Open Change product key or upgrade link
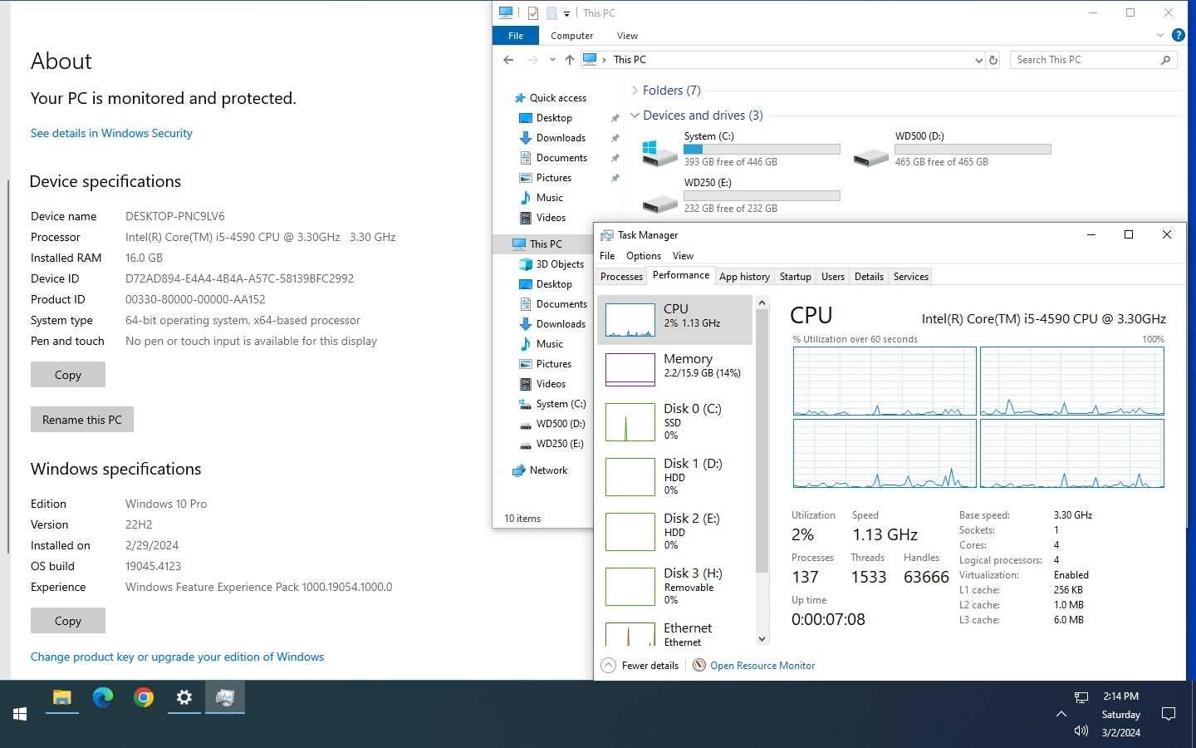1196x748 pixels. click(177, 657)
